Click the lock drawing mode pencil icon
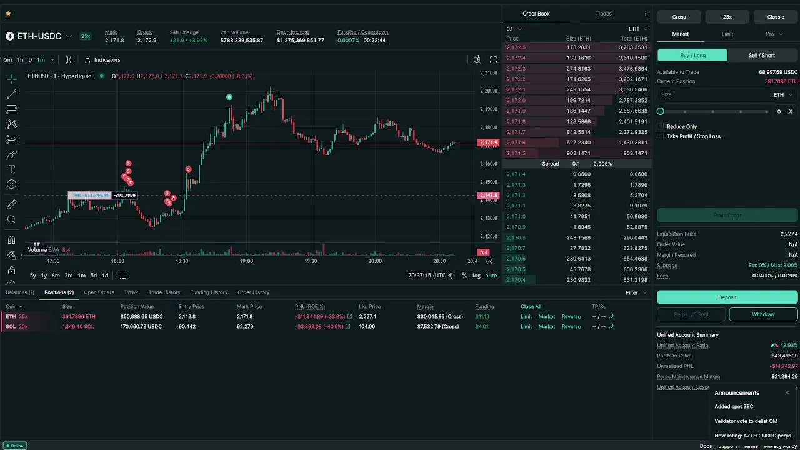800x450 pixels. (11, 255)
